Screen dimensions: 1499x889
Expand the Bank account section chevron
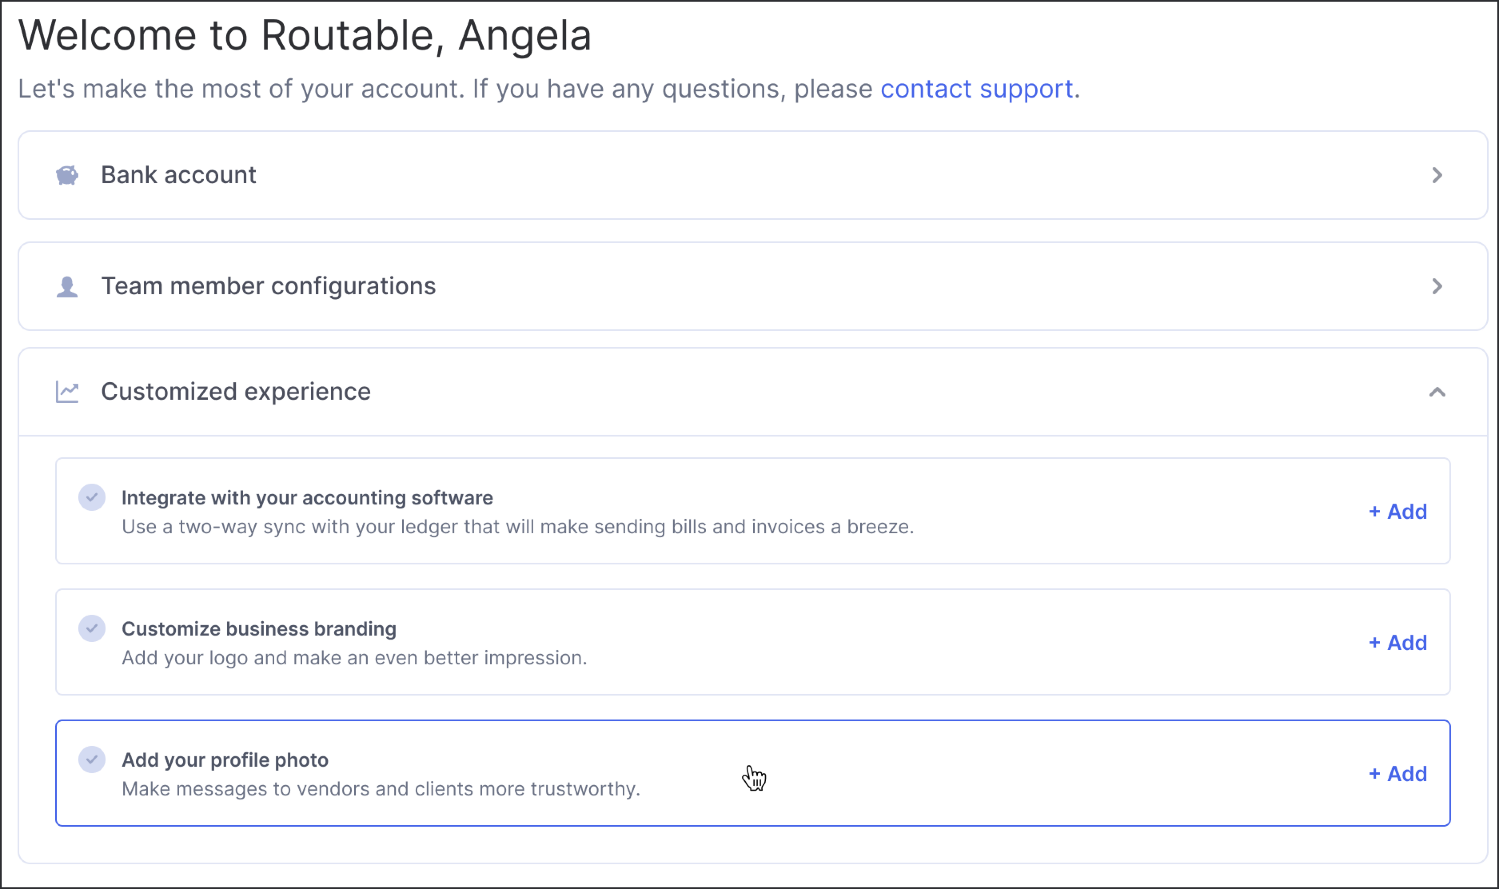coord(1437,175)
